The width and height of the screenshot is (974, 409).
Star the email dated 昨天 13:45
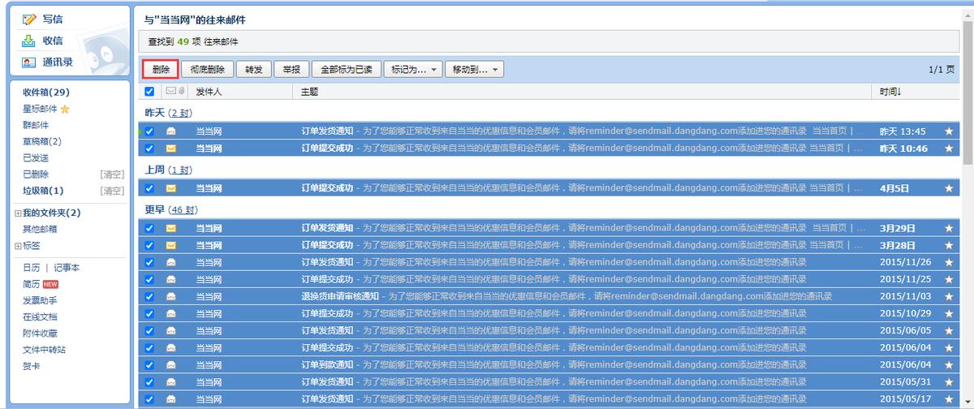tap(949, 131)
